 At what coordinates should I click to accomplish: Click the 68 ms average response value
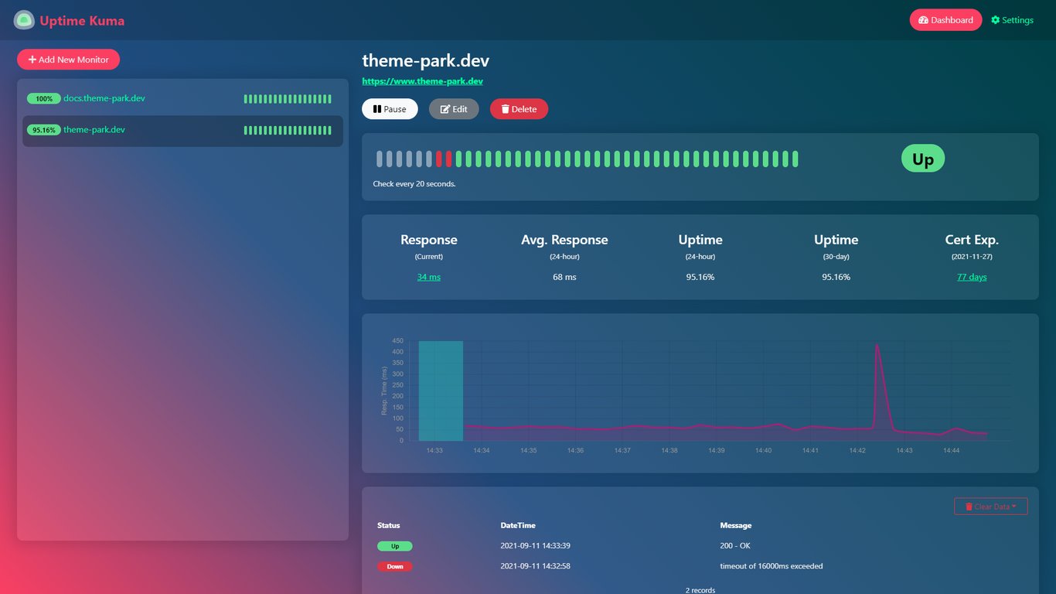pyautogui.click(x=564, y=277)
